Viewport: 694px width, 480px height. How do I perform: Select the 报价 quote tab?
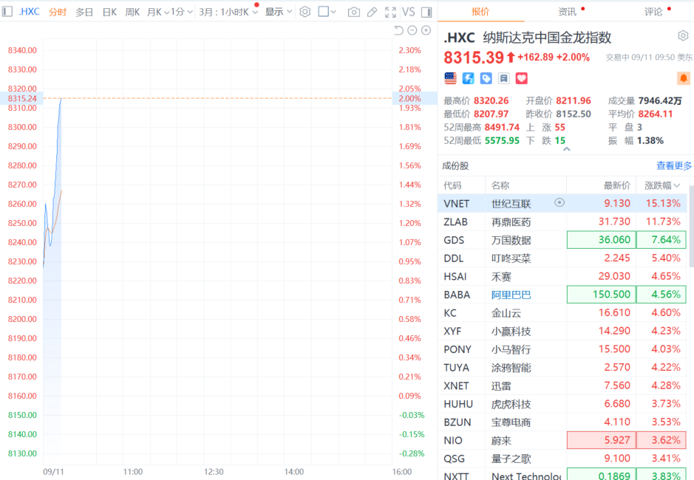click(x=480, y=12)
